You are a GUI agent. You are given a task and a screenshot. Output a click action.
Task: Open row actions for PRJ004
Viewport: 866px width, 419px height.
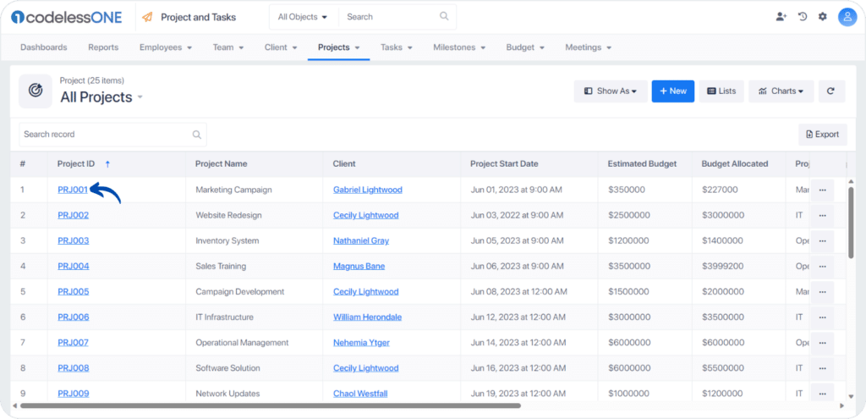click(x=822, y=267)
